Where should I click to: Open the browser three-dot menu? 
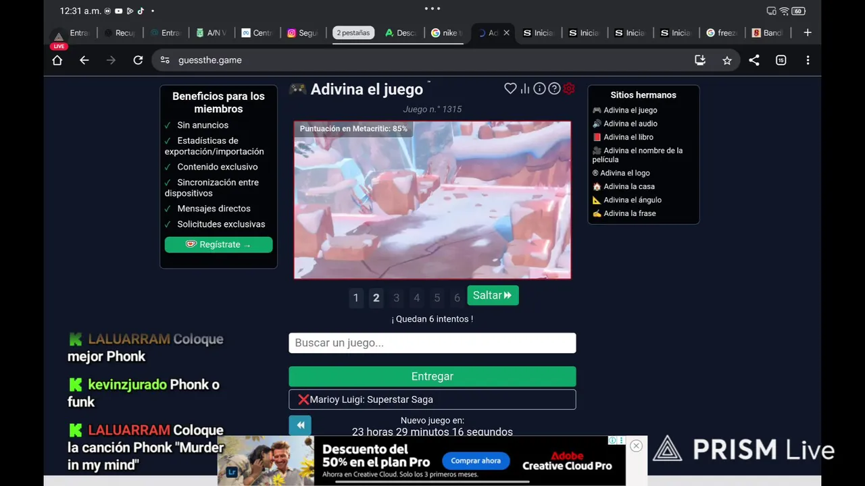[x=808, y=60]
